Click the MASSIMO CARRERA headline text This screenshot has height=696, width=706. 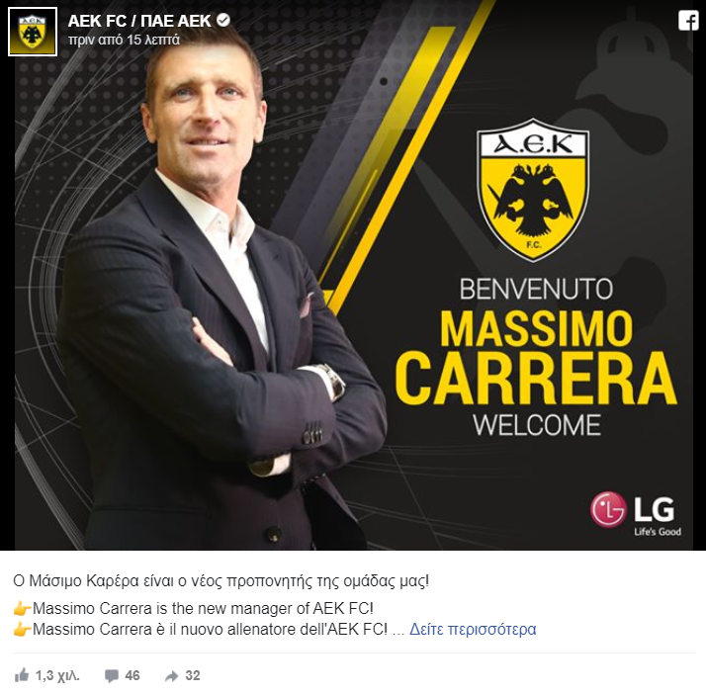pyautogui.click(x=536, y=357)
